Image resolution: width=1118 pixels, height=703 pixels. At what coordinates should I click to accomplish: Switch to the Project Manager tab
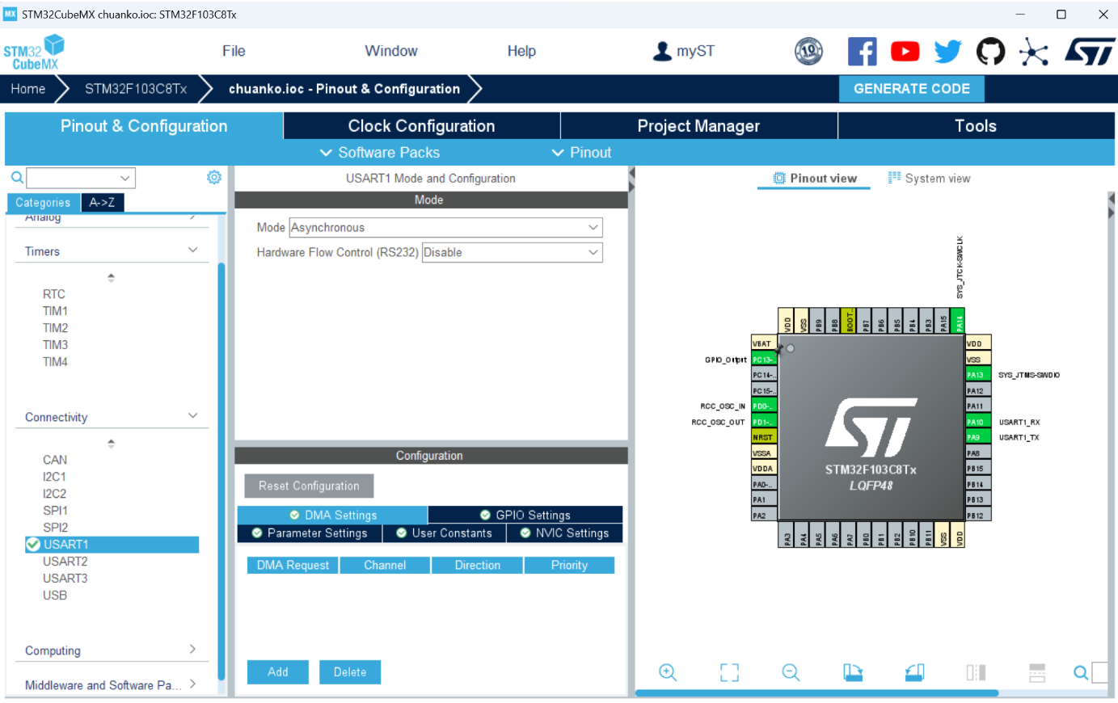coord(698,126)
